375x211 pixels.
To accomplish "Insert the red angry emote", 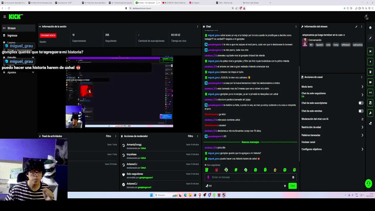I will click(217, 170).
